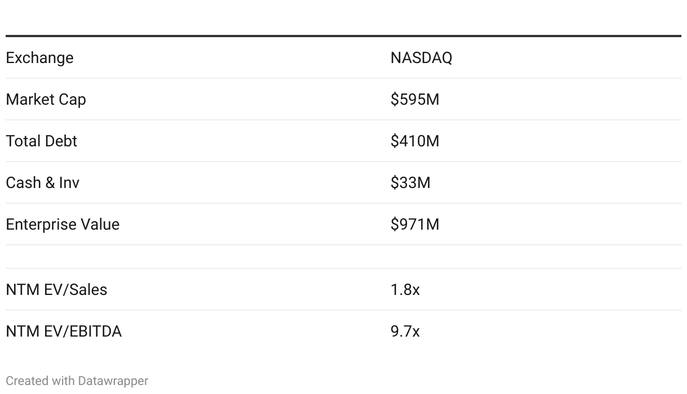Click the word Datawrapper in footer
The height and width of the screenshot is (394, 687).
point(113,381)
